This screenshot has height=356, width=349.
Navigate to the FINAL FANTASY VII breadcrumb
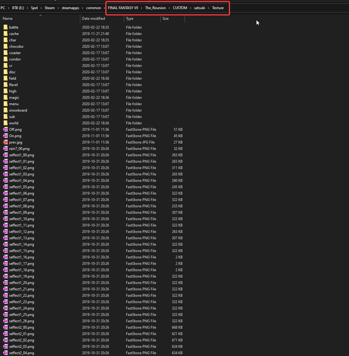(x=123, y=8)
